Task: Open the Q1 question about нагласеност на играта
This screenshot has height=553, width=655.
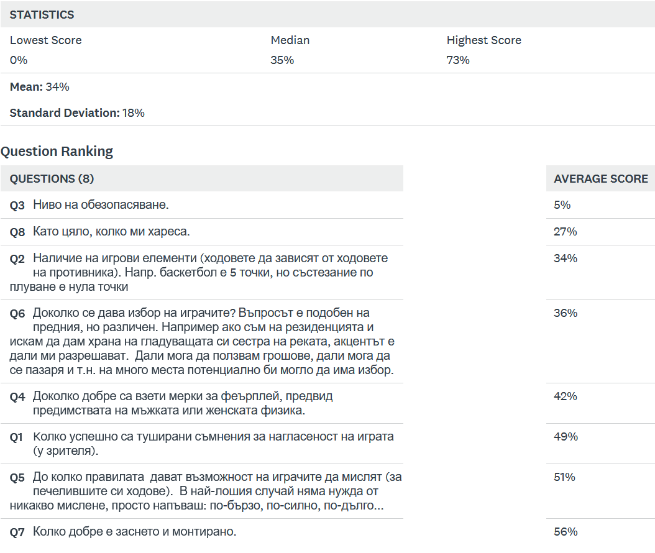Action: [213, 444]
